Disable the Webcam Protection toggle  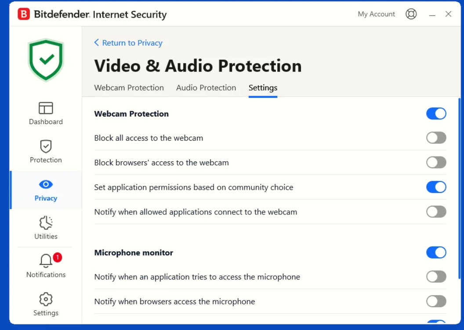(436, 114)
